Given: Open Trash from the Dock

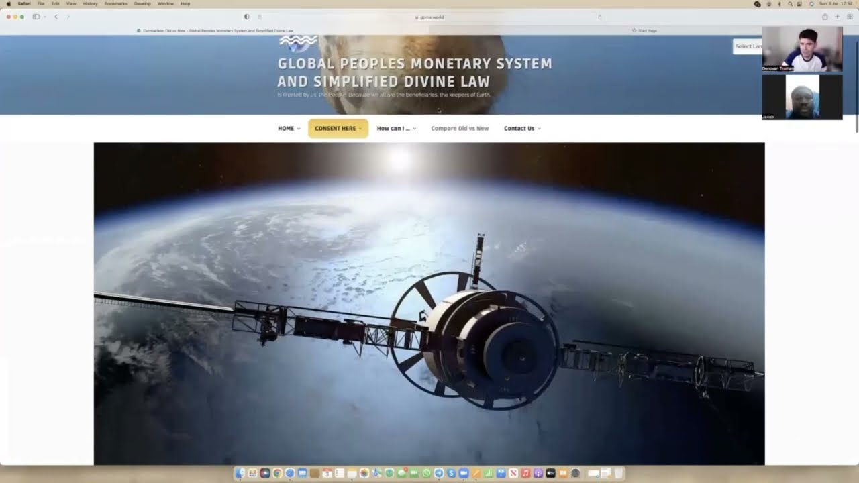Looking at the screenshot, I should [619, 473].
